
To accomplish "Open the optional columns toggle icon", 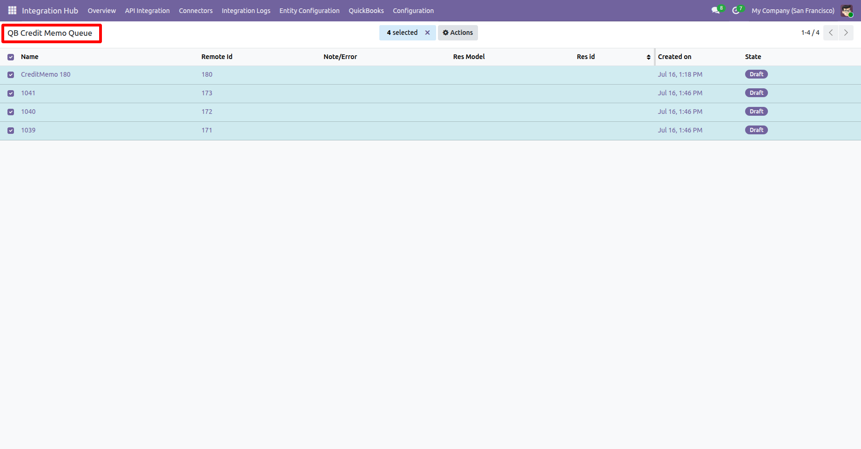I will [648, 57].
